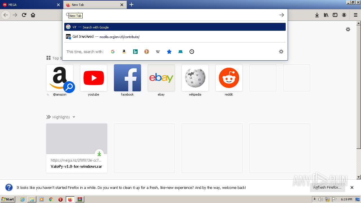Open the Amazon top site tile
The height and width of the screenshot is (203, 361).
click(x=60, y=78)
